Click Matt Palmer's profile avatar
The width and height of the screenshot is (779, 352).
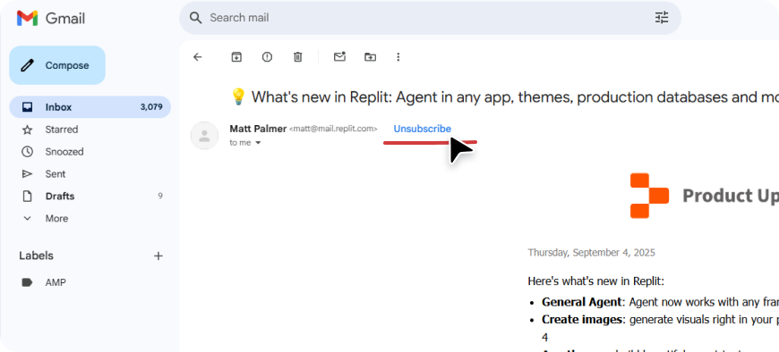click(x=204, y=135)
